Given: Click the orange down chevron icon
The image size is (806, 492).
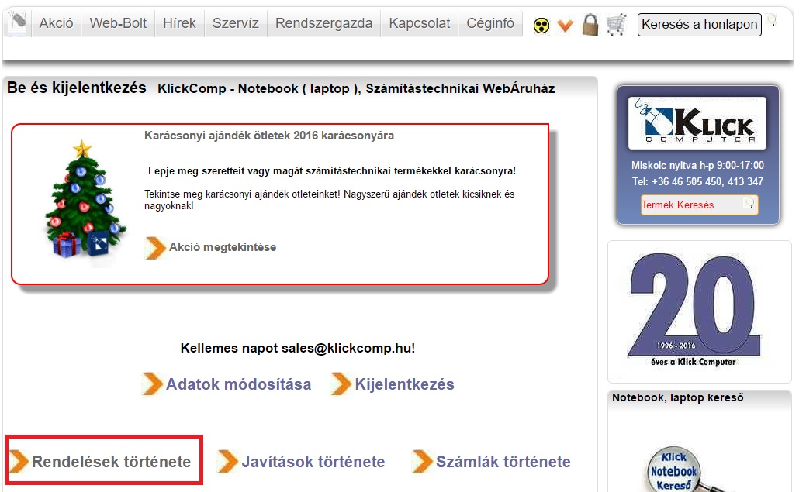Looking at the screenshot, I should click(x=565, y=25).
